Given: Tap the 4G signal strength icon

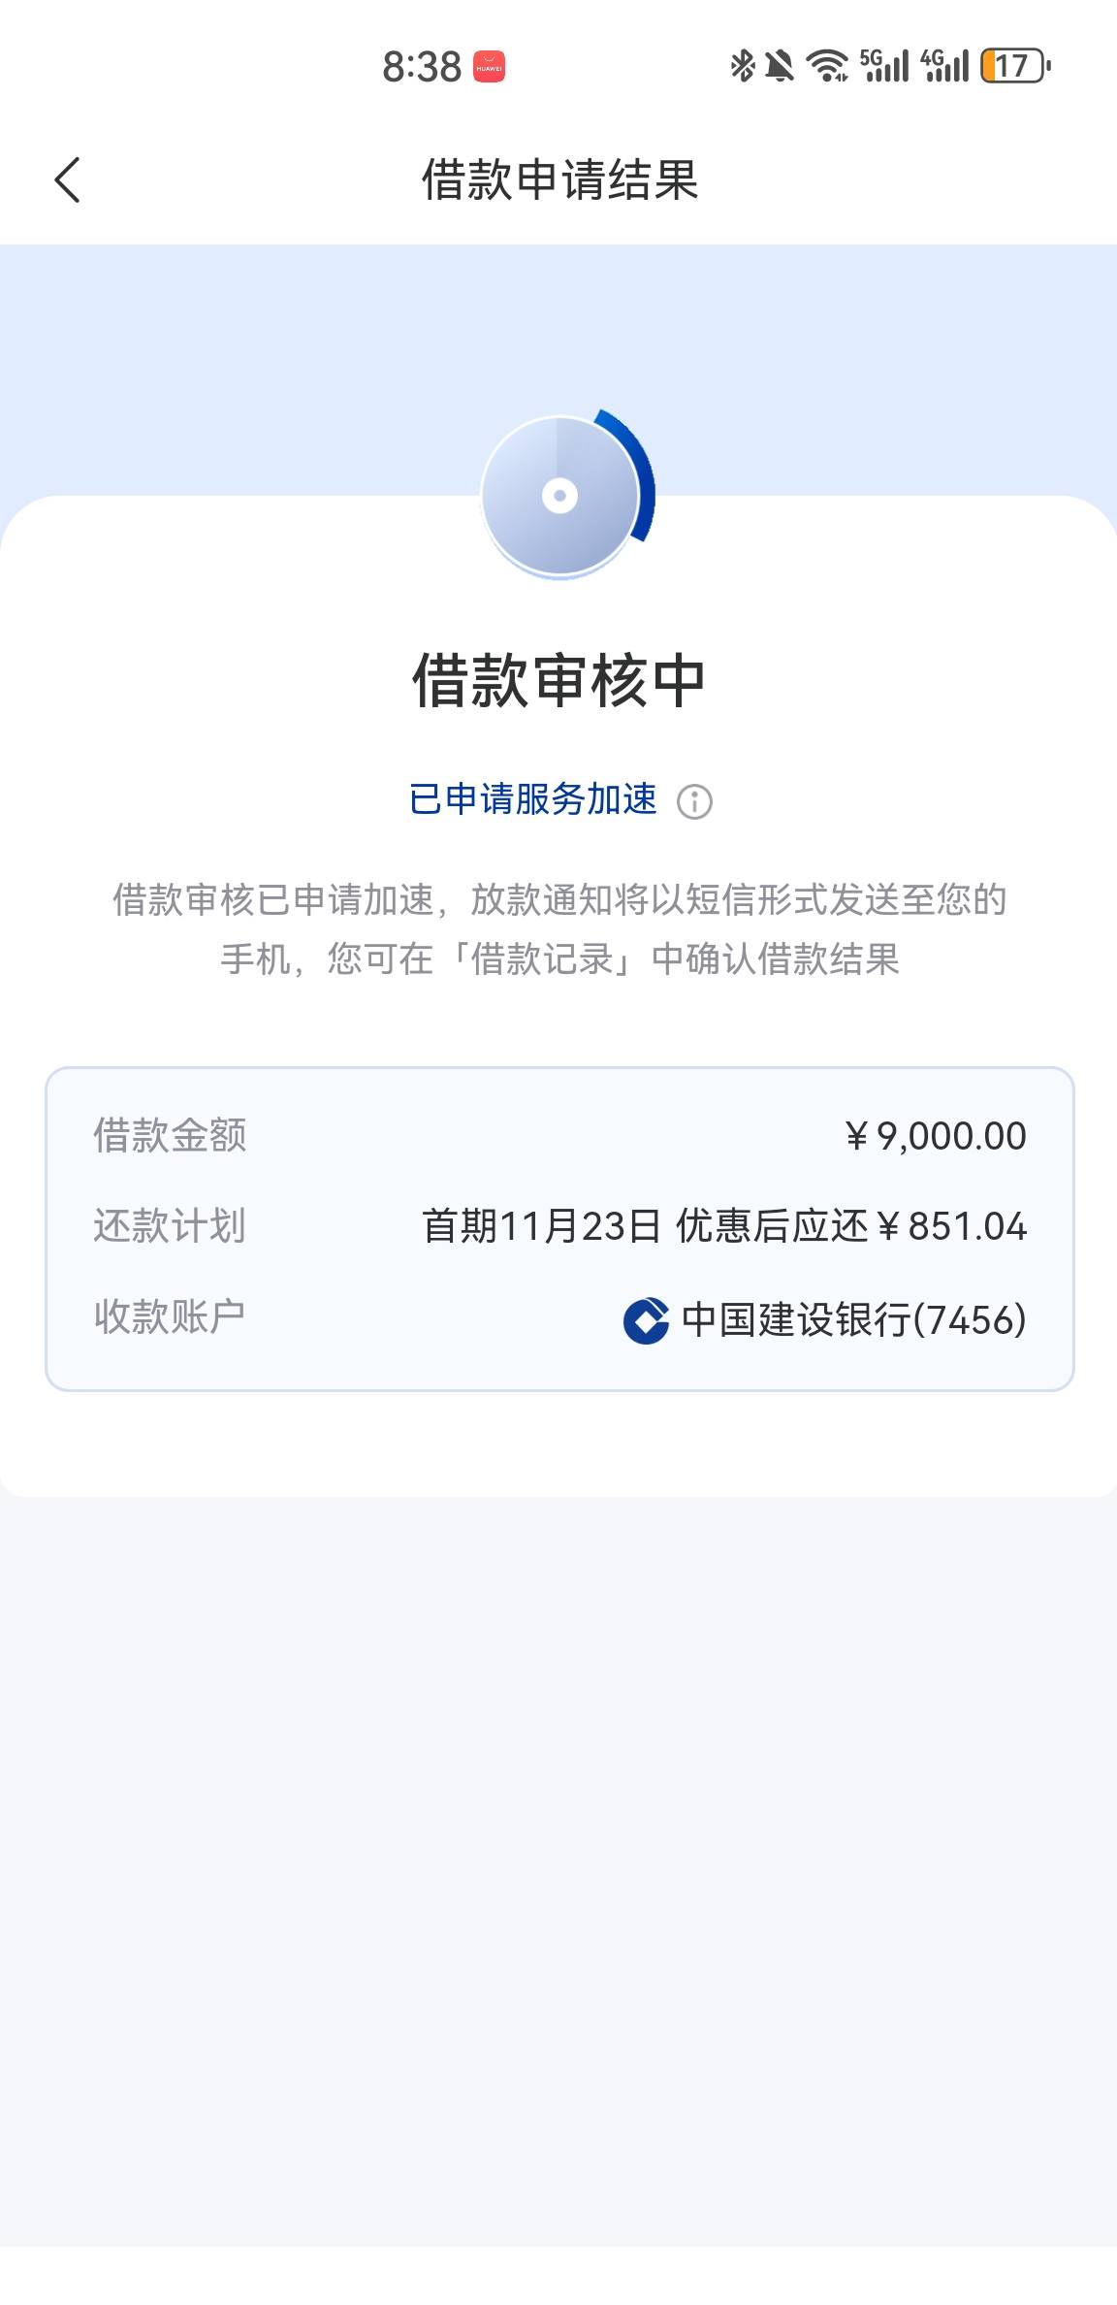Looking at the screenshot, I should point(944,66).
